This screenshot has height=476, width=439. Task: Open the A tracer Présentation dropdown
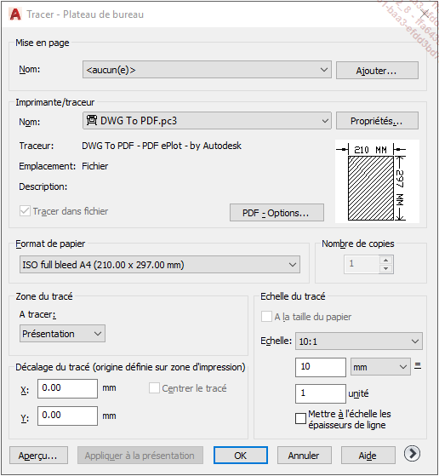tap(62, 333)
